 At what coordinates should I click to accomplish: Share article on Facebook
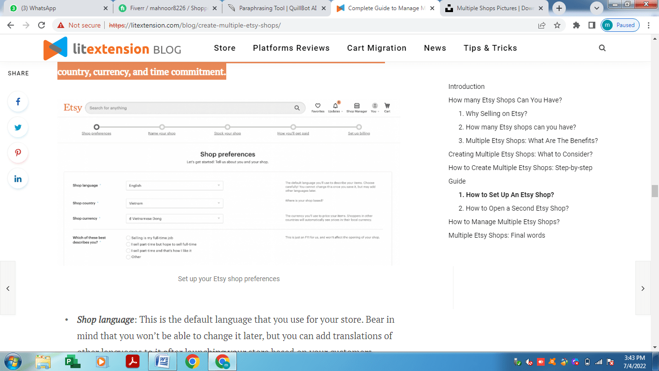[x=18, y=101]
